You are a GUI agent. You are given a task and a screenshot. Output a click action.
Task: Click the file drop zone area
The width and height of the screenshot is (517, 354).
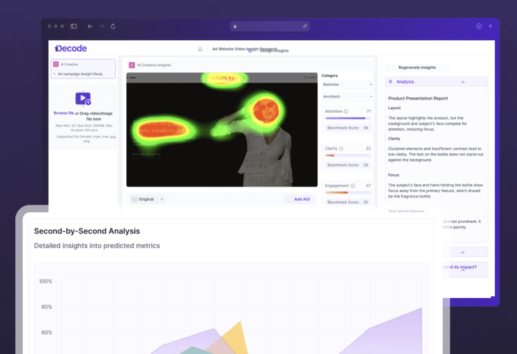point(83,117)
